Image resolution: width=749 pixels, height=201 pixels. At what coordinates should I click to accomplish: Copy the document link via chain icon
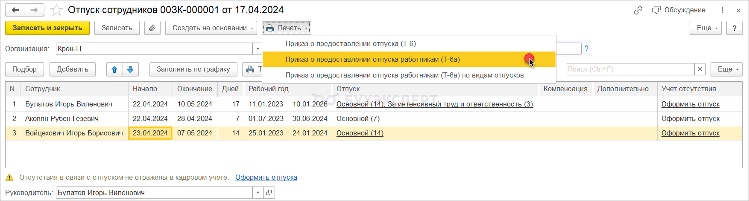pyautogui.click(x=638, y=10)
